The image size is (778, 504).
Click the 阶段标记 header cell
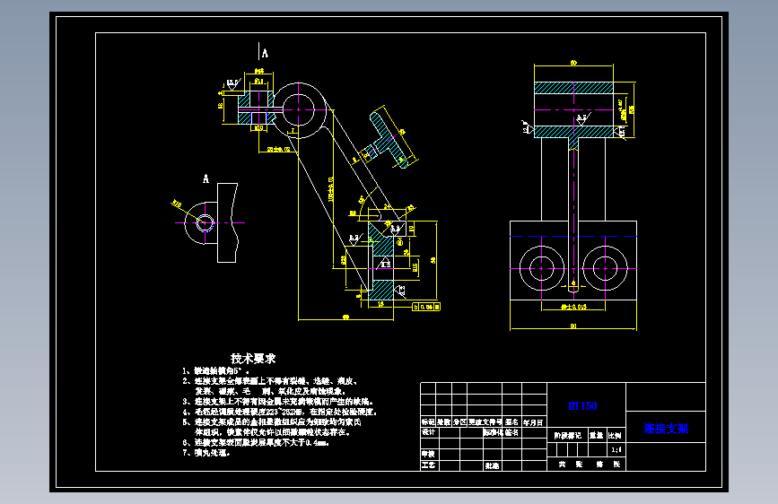(568, 436)
